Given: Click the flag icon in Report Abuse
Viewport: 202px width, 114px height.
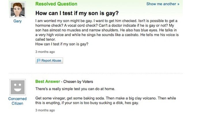Looking at the screenshot, I should (x=38, y=60).
